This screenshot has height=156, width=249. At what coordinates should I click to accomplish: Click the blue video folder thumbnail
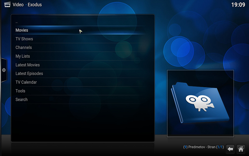200,103
